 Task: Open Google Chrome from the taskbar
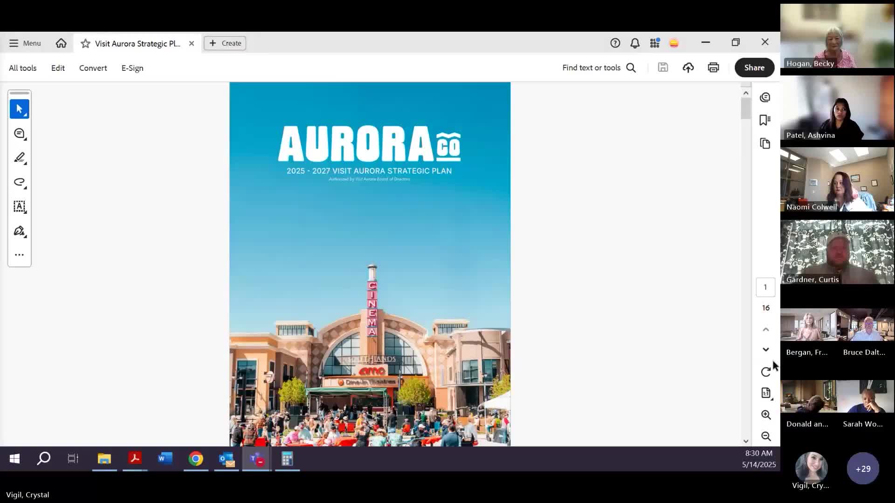(196, 459)
